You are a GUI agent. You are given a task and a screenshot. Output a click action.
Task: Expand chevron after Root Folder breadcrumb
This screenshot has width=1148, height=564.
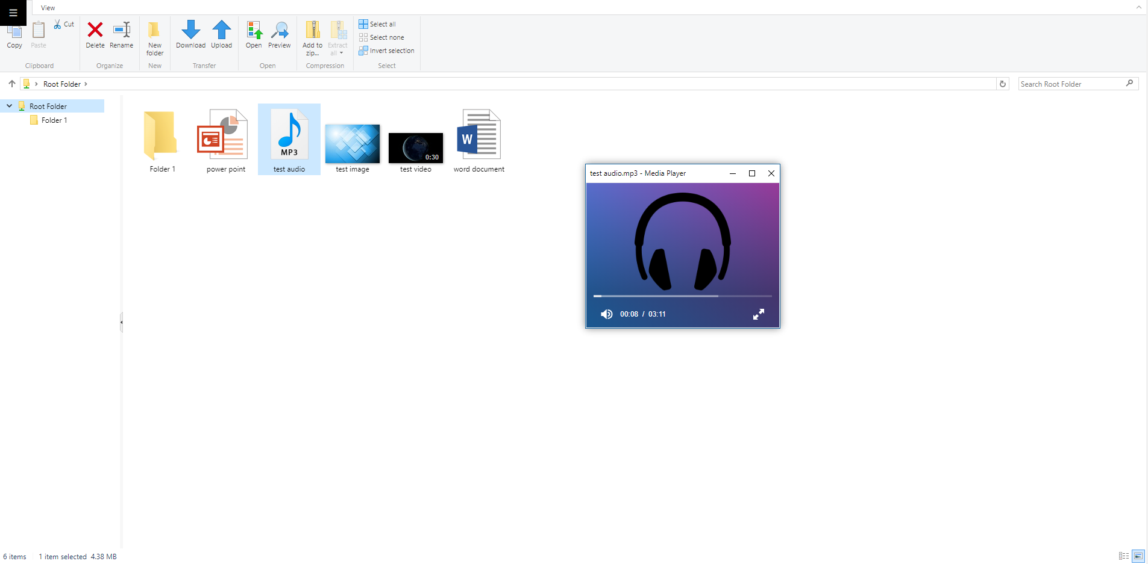tap(86, 84)
